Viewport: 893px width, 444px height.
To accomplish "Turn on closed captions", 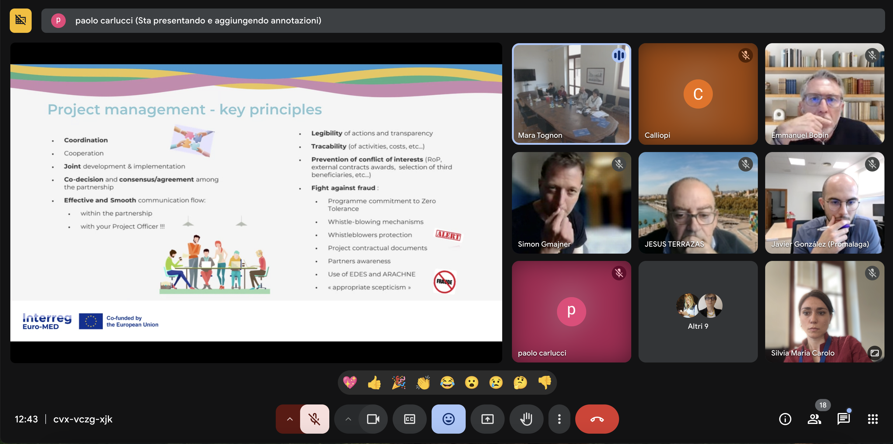I will pos(409,419).
